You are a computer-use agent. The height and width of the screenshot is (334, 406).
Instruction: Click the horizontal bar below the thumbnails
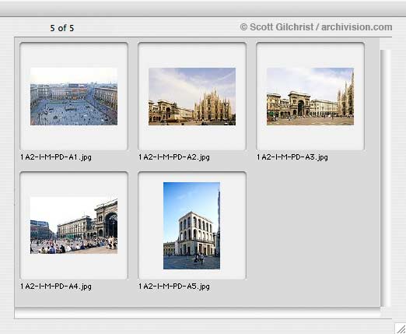click(x=198, y=313)
